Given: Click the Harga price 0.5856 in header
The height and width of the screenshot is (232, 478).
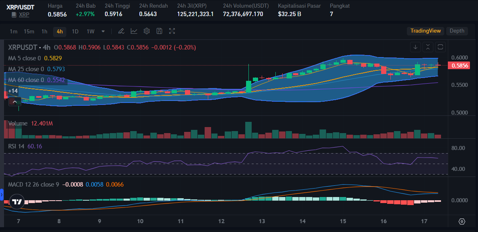Looking at the screenshot, I should (57, 14).
